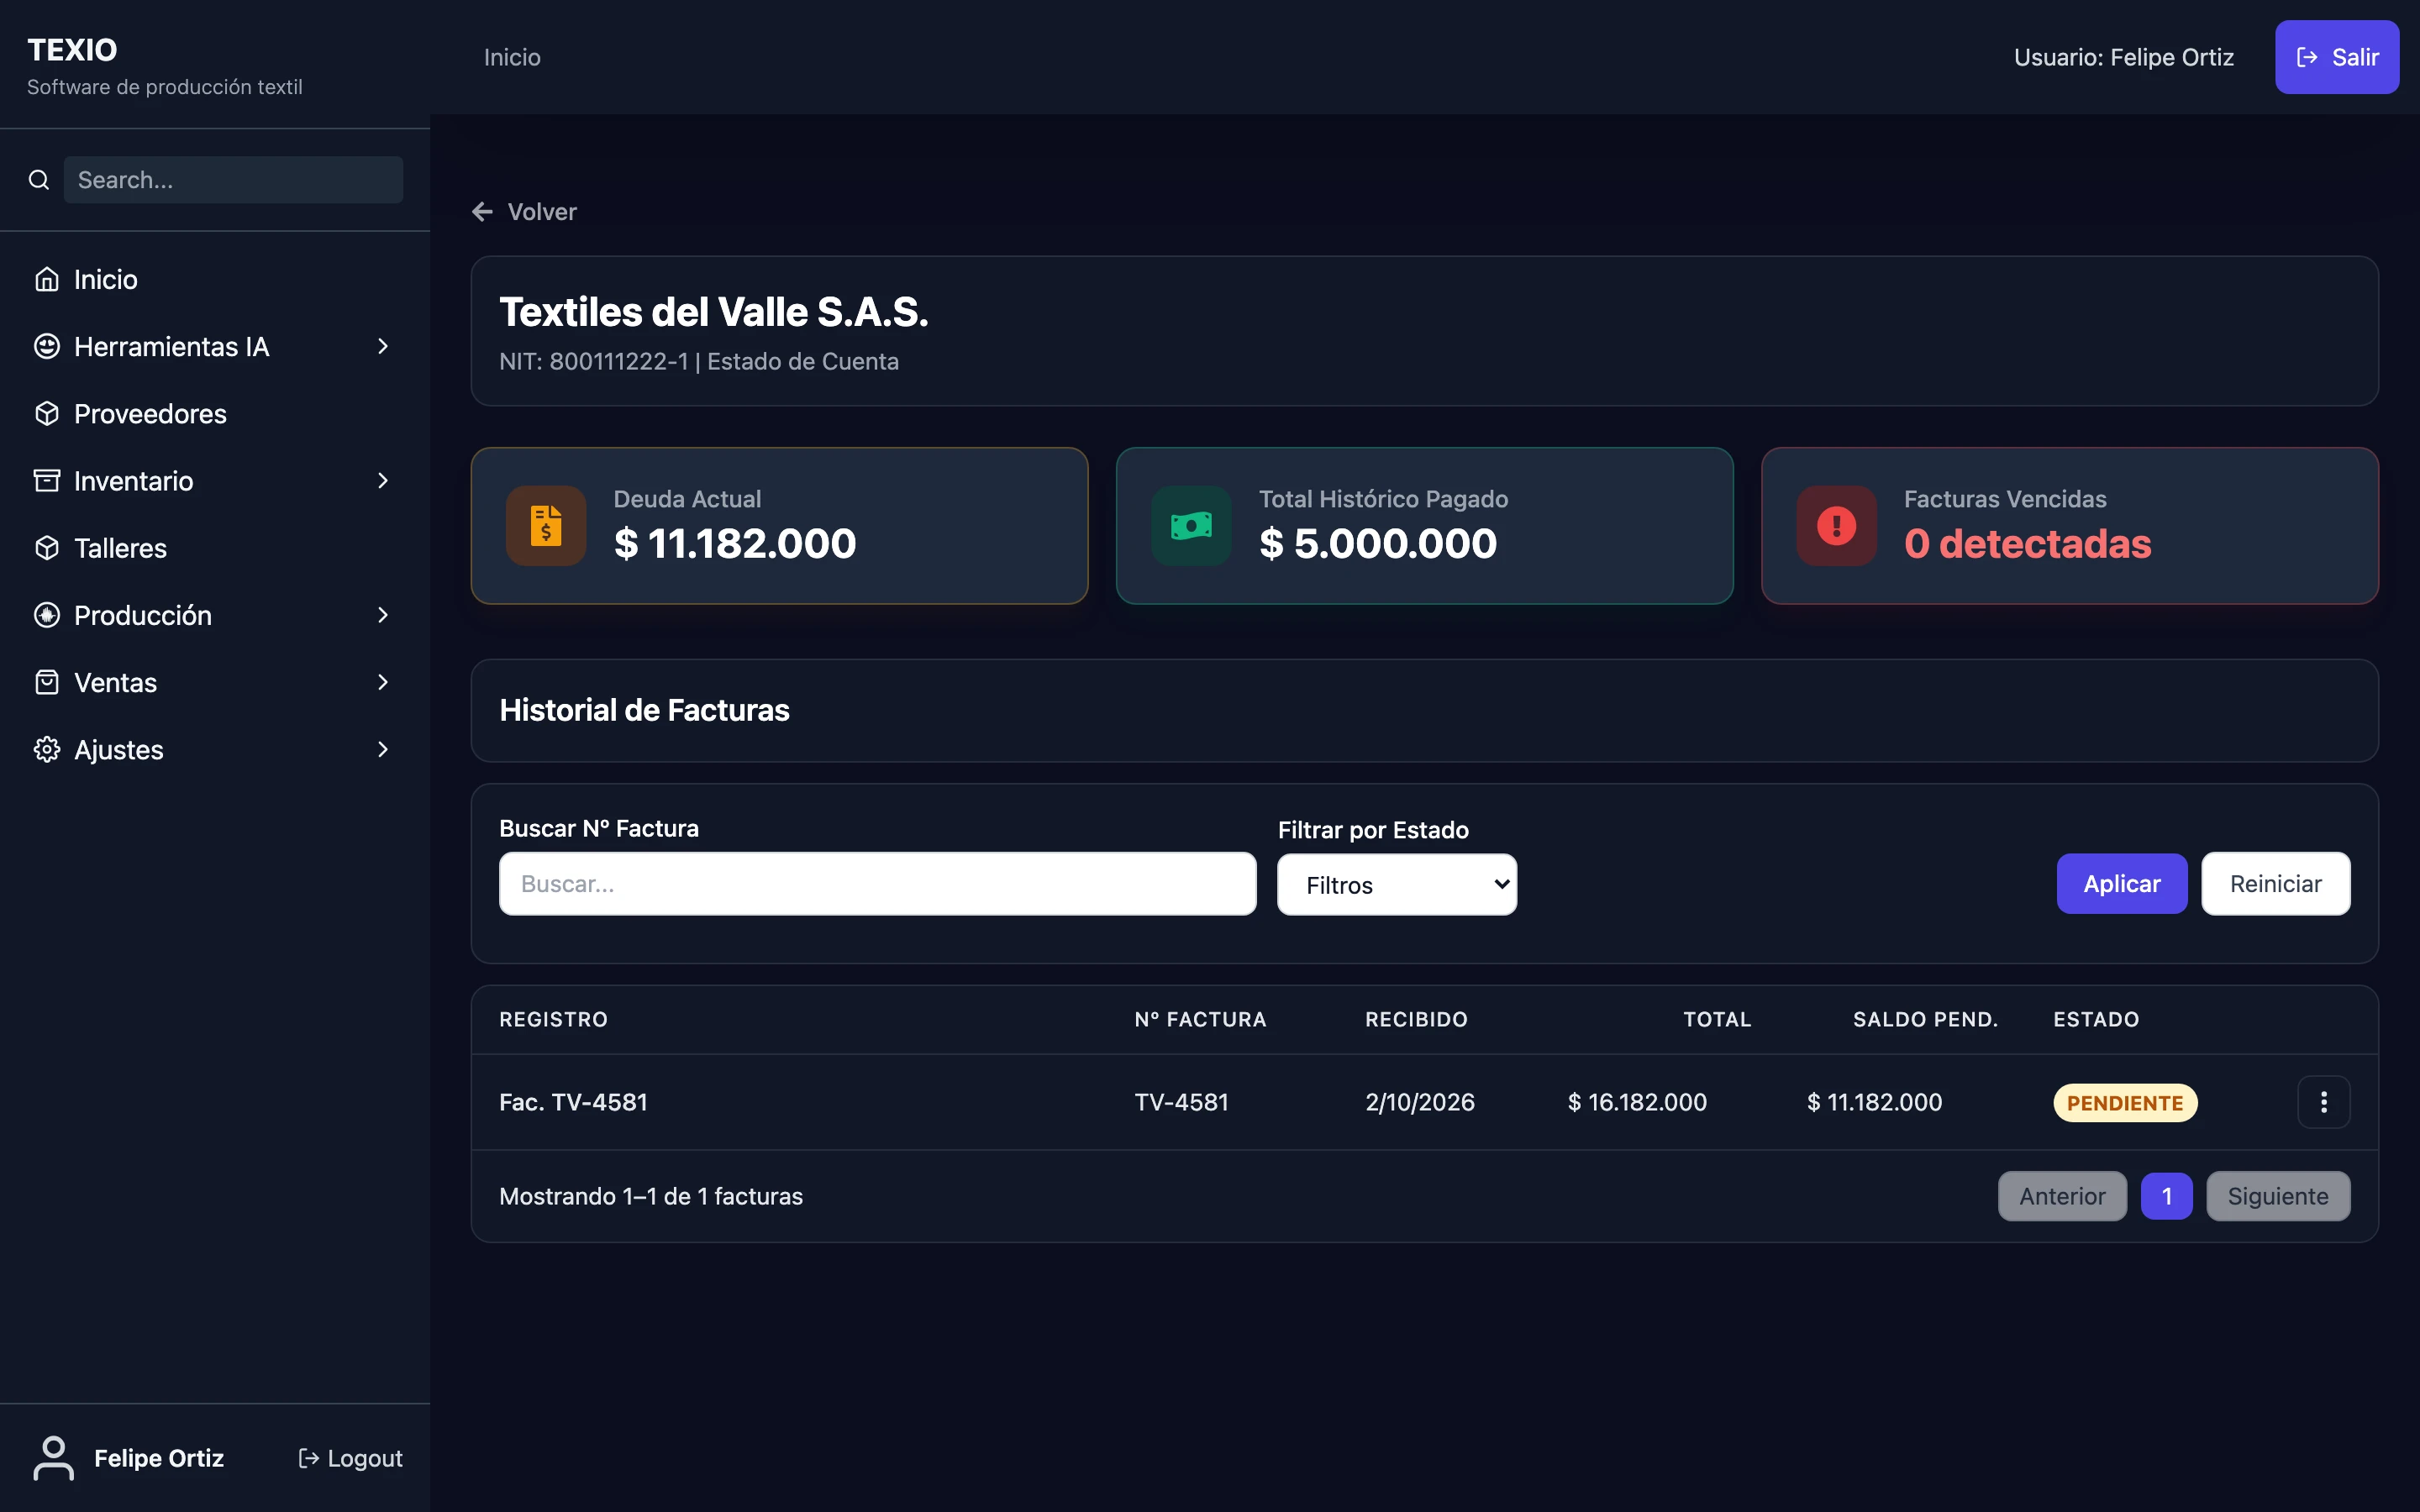Screen dimensions: 2420x1512
Task: Click the Ajustes gear icon
Action: (x=47, y=749)
